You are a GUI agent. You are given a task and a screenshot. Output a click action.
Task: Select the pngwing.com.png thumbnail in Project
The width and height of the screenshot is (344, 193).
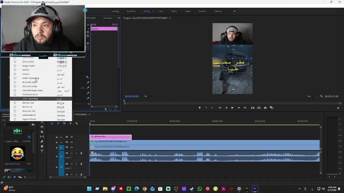(x=17, y=153)
